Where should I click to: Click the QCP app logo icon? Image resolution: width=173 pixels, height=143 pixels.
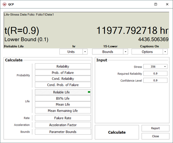coord(5,4)
